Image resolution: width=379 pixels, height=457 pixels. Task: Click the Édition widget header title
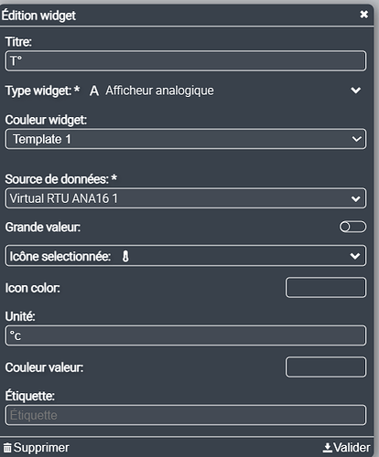(x=38, y=16)
